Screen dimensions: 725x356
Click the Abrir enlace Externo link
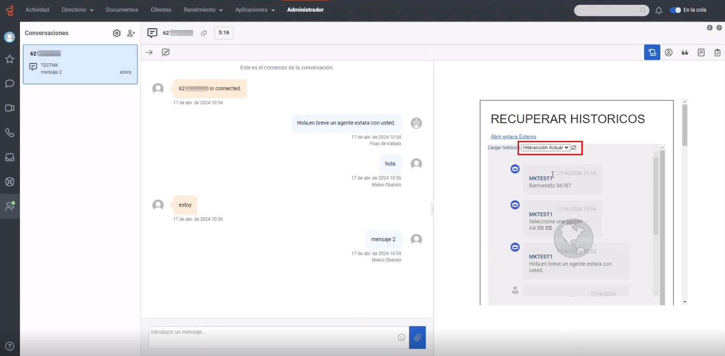click(x=513, y=137)
